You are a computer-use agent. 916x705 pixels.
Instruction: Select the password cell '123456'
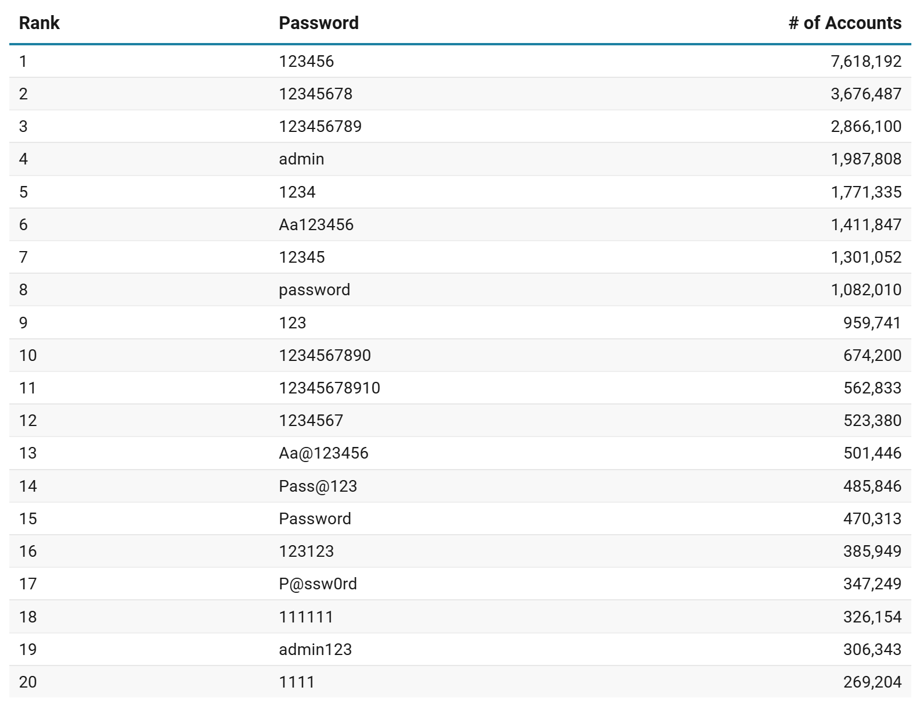306,62
